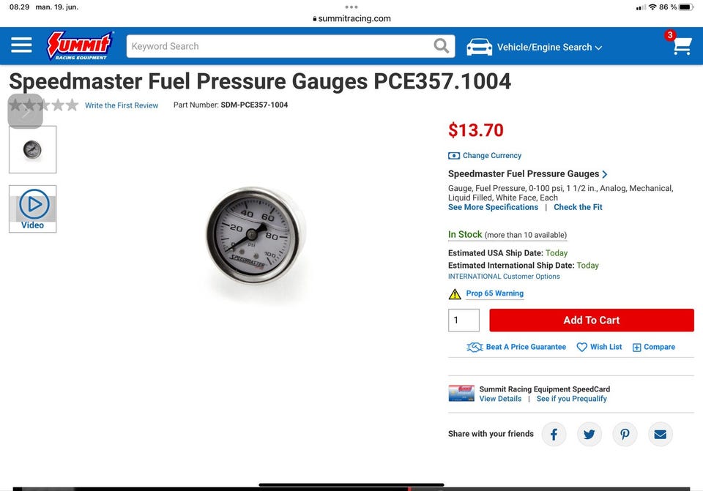
Task: Click Add To Cart button
Action: (592, 321)
